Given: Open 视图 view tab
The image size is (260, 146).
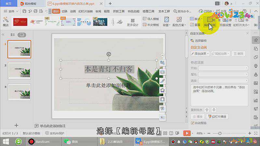Looking at the screenshot, I should (x=107, y=11).
